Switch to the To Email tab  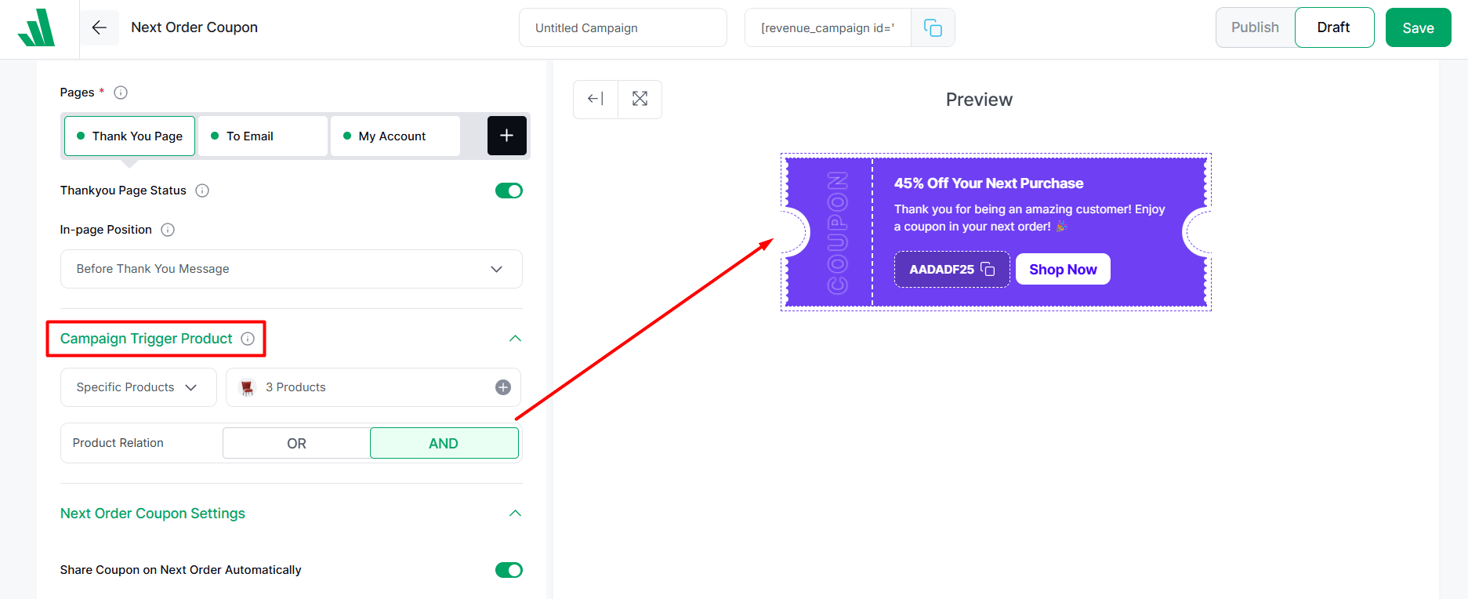[x=263, y=136]
